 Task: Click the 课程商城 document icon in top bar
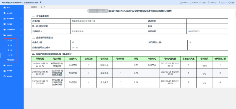click(191, 3)
